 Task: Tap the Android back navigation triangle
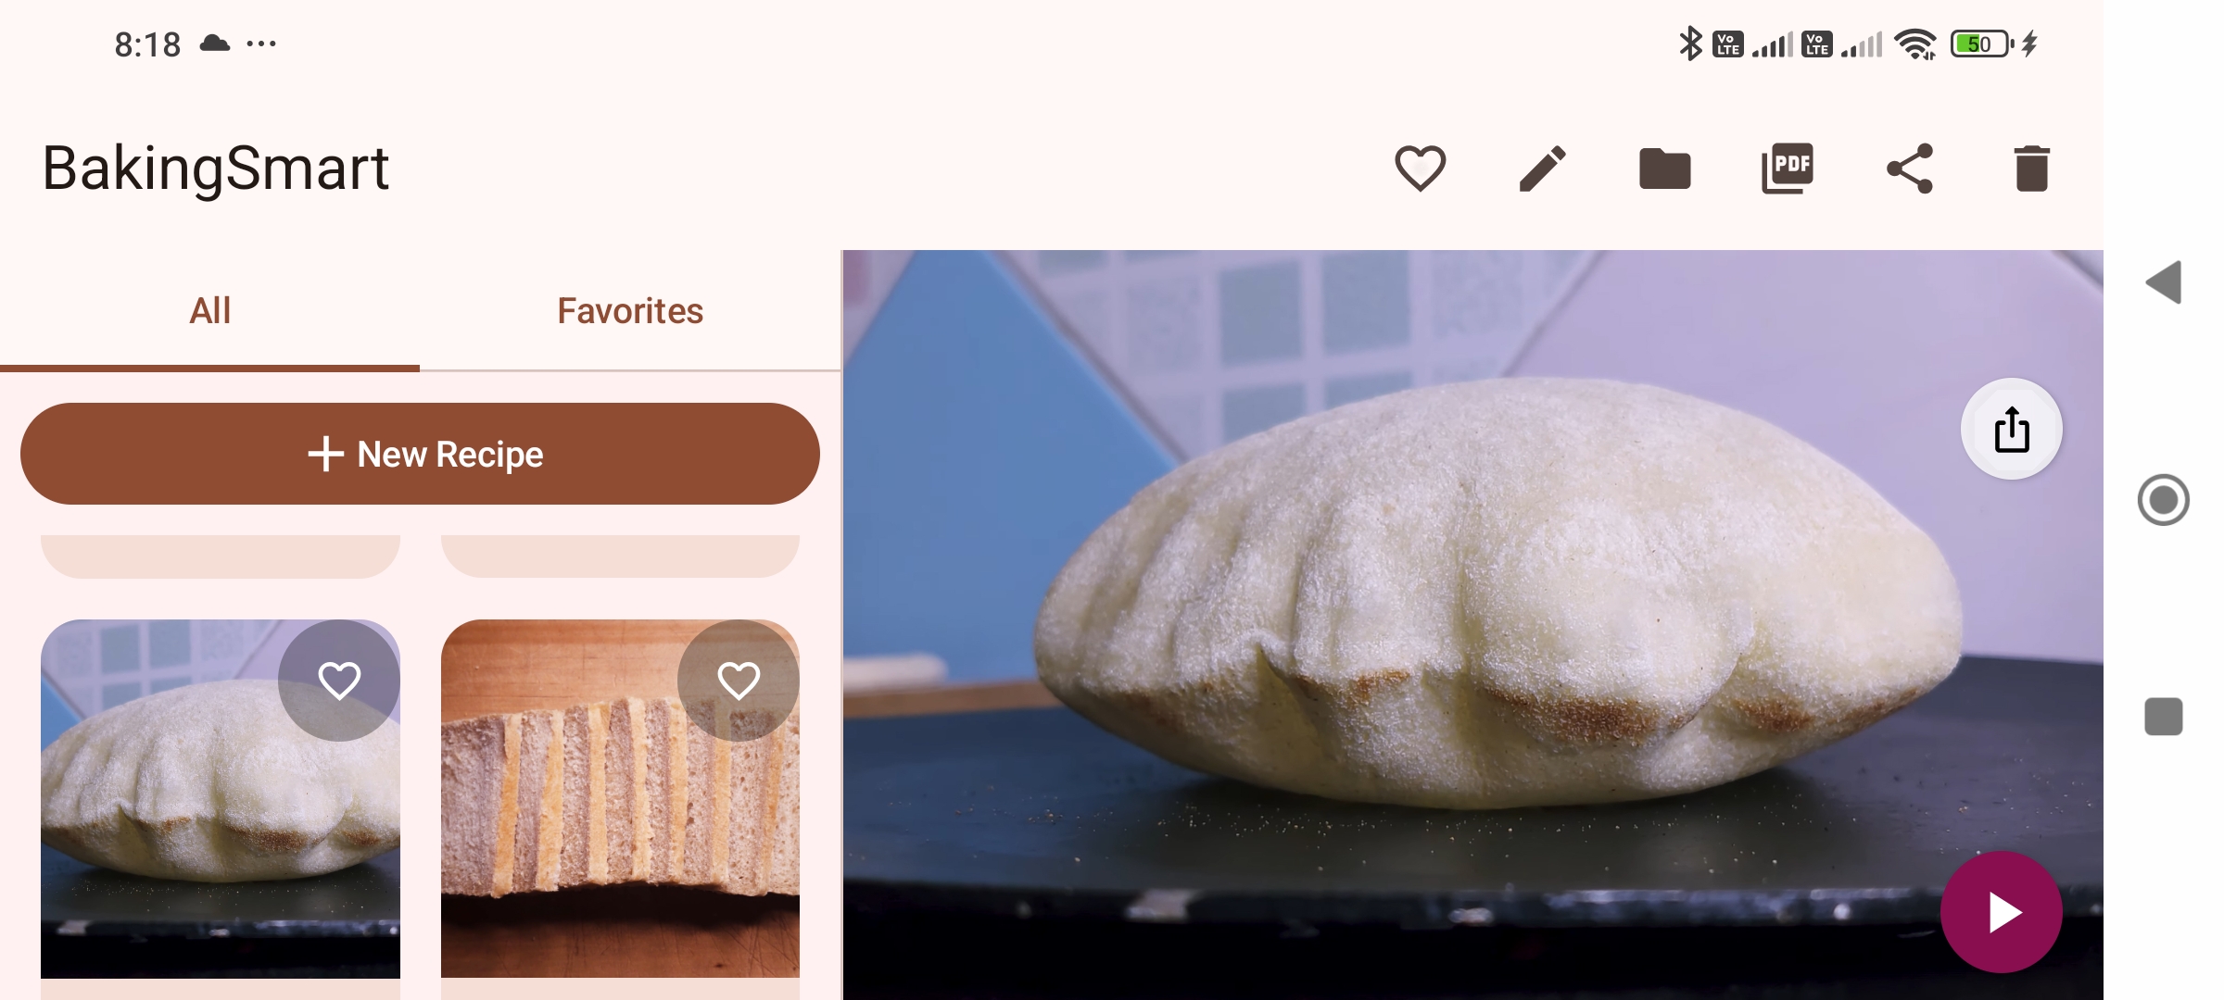tap(2164, 281)
